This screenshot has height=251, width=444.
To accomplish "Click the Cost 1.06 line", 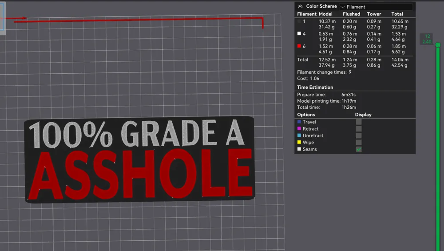I will pyautogui.click(x=308, y=79).
